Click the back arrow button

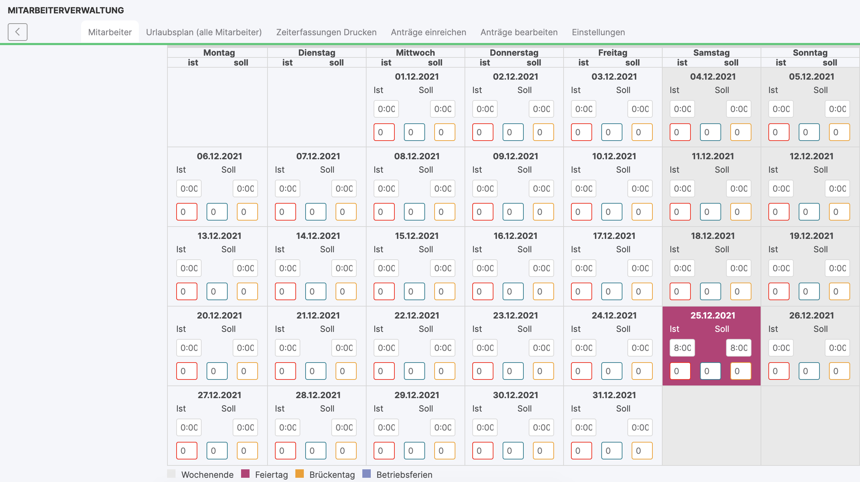18,32
